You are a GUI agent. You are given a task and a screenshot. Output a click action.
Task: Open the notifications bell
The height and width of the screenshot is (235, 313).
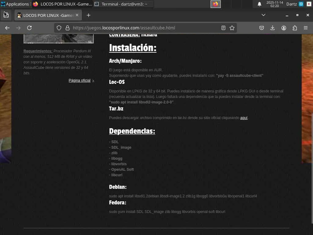coord(259,4)
